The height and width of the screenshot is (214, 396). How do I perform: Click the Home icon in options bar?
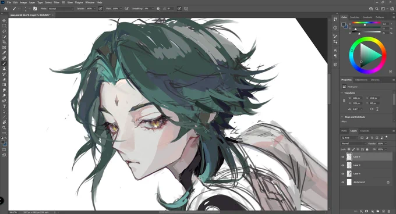(x=6, y=9)
